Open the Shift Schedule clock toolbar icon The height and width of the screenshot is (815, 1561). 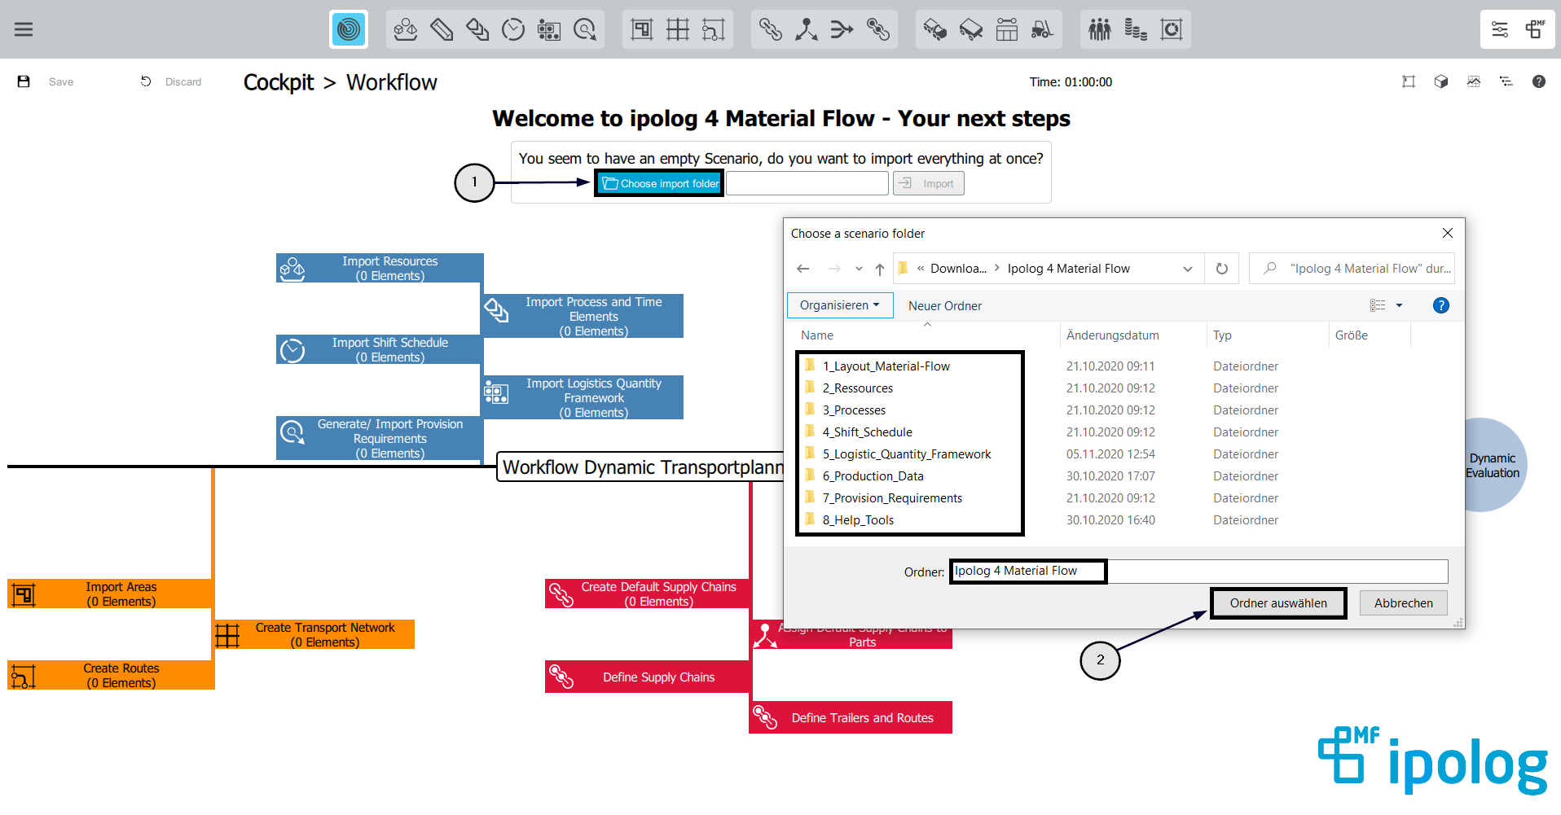pyautogui.click(x=513, y=30)
